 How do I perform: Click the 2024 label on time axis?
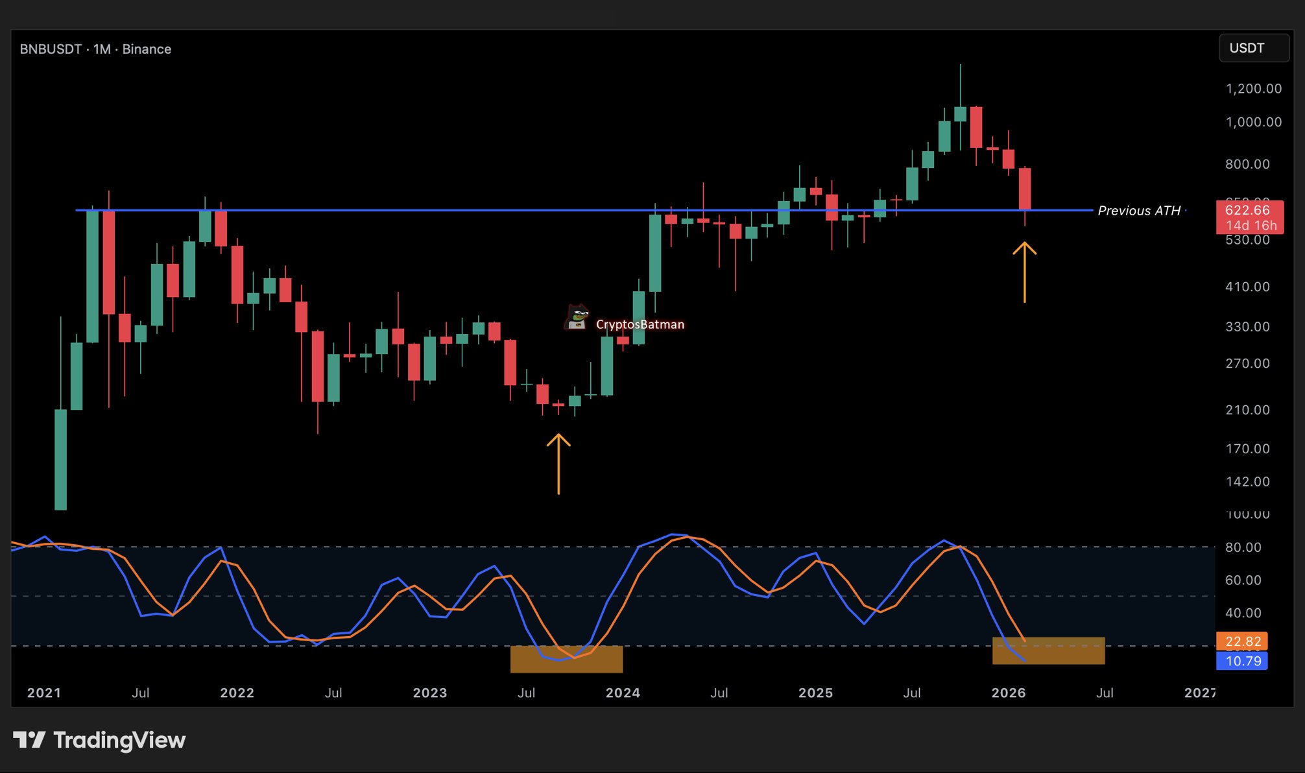623,693
